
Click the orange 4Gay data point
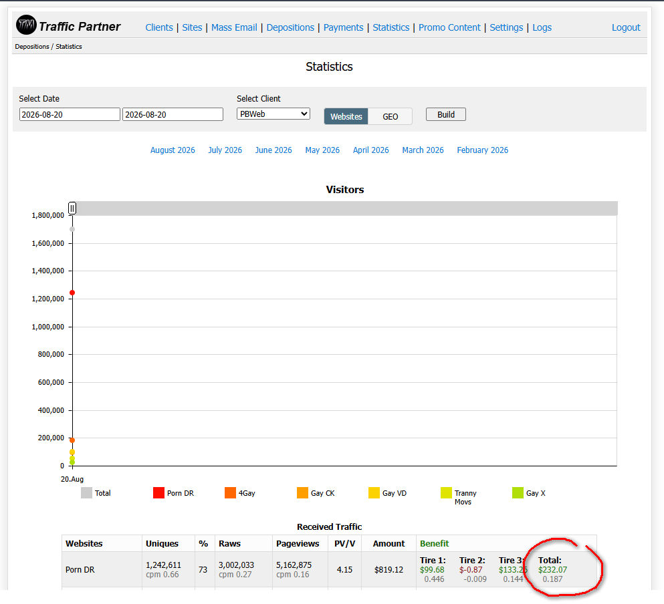(72, 440)
